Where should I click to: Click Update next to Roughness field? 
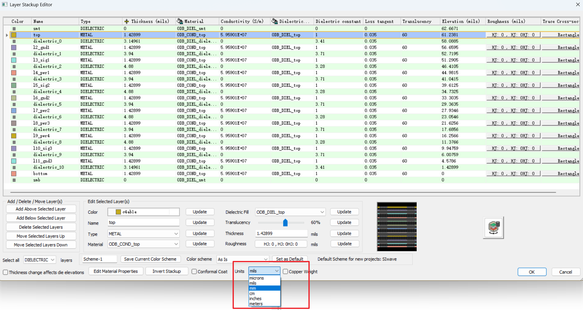click(x=345, y=244)
